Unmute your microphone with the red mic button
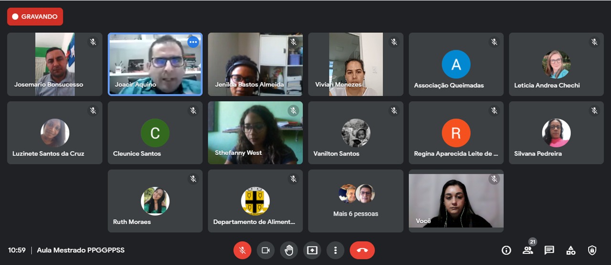Screen dimensions: 611x265 point(242,250)
